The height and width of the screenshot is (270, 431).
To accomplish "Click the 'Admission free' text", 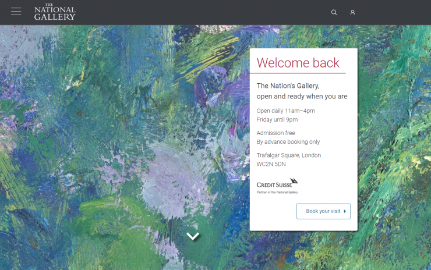I will coord(275,133).
